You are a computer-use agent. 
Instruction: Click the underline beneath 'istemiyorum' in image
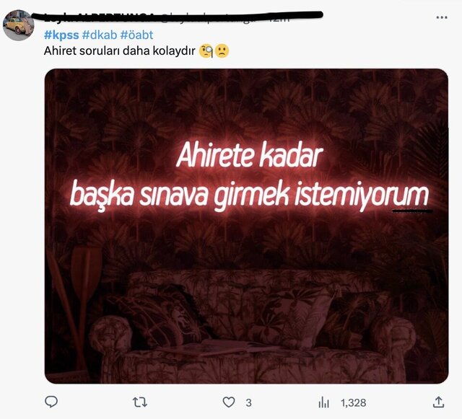pyautogui.click(x=412, y=211)
